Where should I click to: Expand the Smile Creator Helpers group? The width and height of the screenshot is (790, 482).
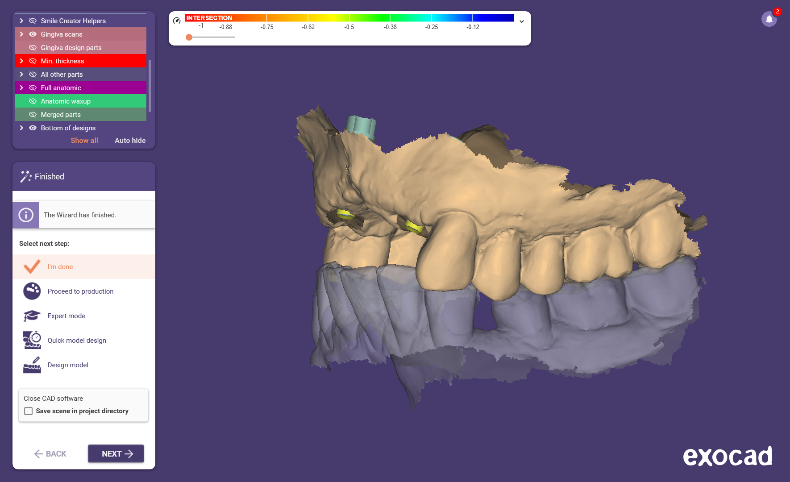(x=21, y=21)
